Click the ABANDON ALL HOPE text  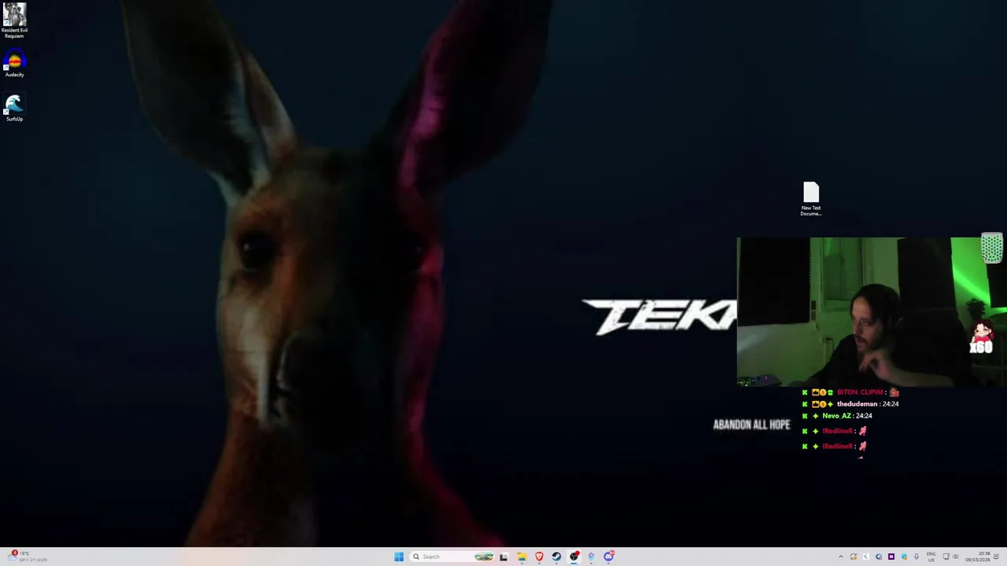[751, 424]
